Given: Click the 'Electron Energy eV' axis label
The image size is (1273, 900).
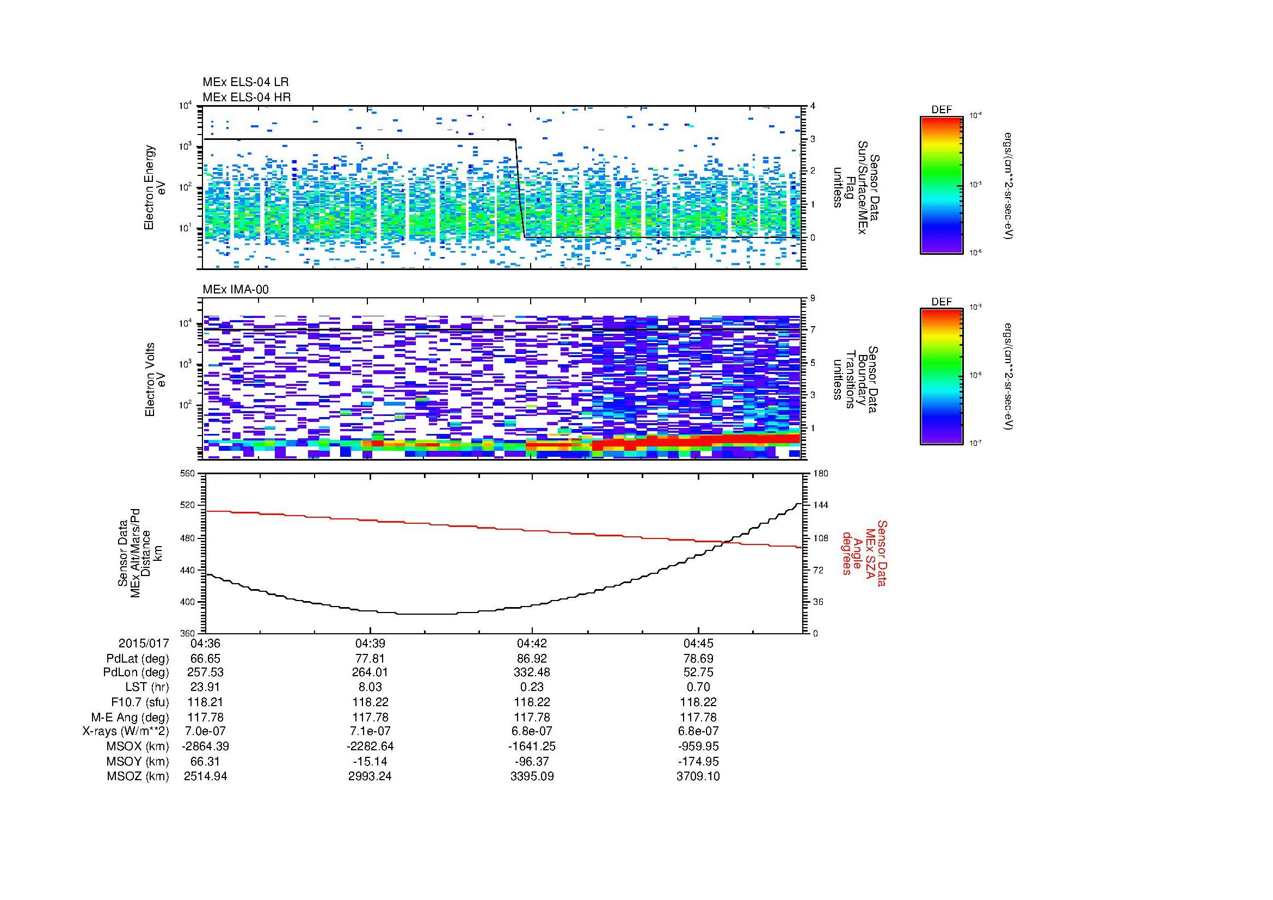Looking at the screenshot, I should pos(155,187).
